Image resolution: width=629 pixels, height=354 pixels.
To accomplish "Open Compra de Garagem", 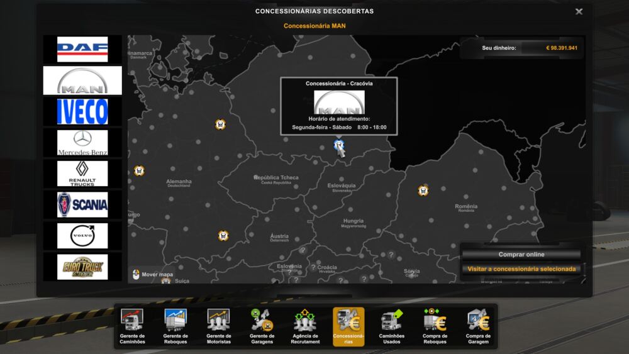I will point(478,326).
